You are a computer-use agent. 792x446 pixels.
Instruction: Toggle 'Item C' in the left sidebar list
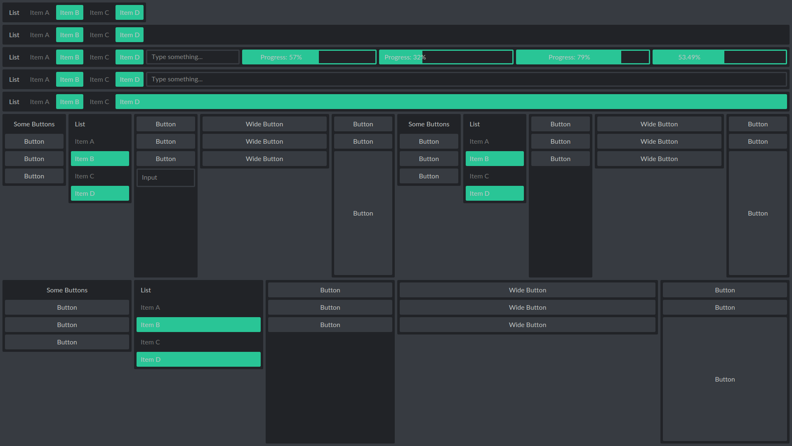[100, 176]
